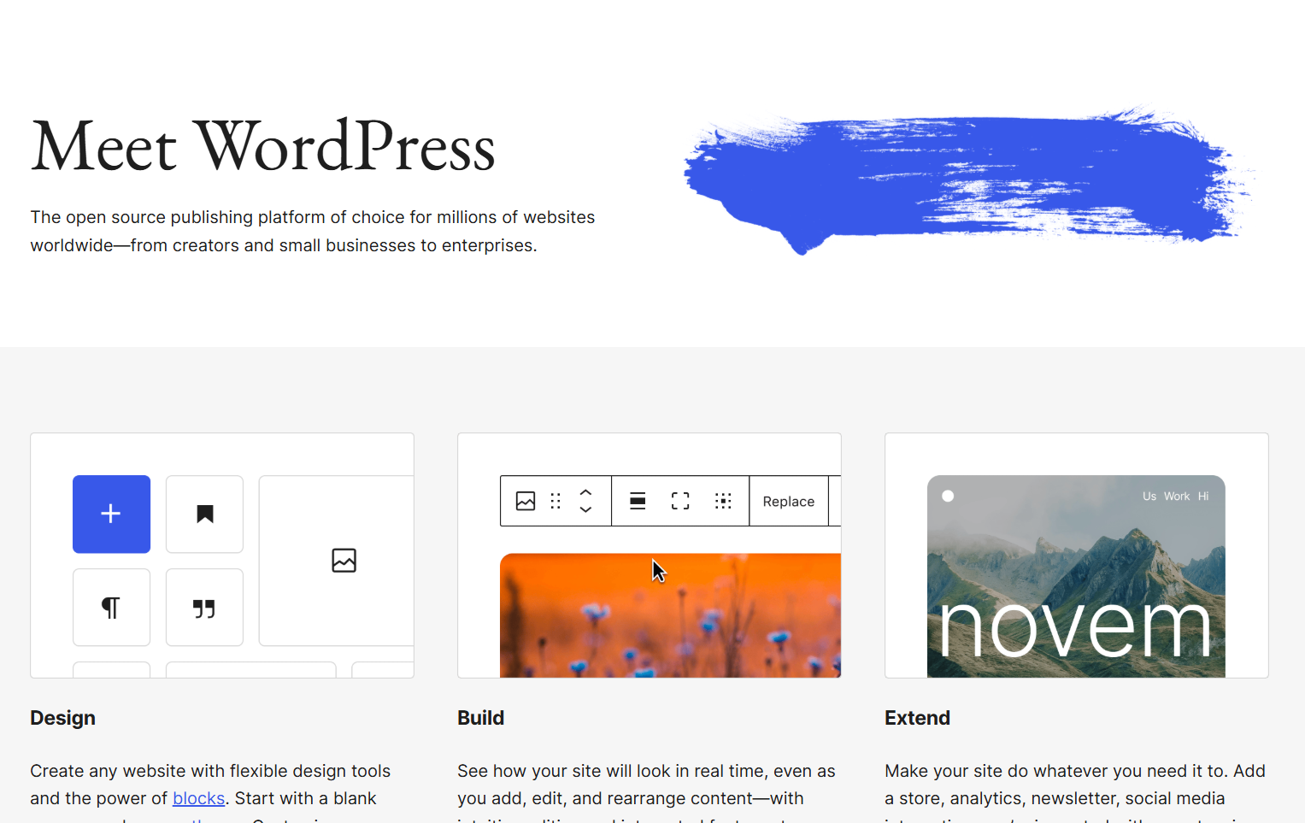Click the image placeholder icon in Design card
Viewport: 1305px width, 823px height.
(344, 561)
